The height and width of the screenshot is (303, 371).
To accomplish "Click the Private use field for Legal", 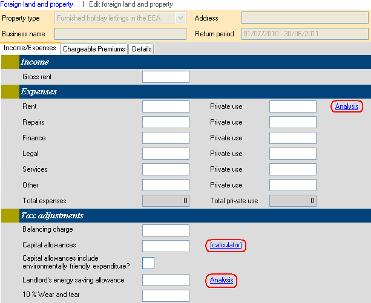I will tap(293, 154).
